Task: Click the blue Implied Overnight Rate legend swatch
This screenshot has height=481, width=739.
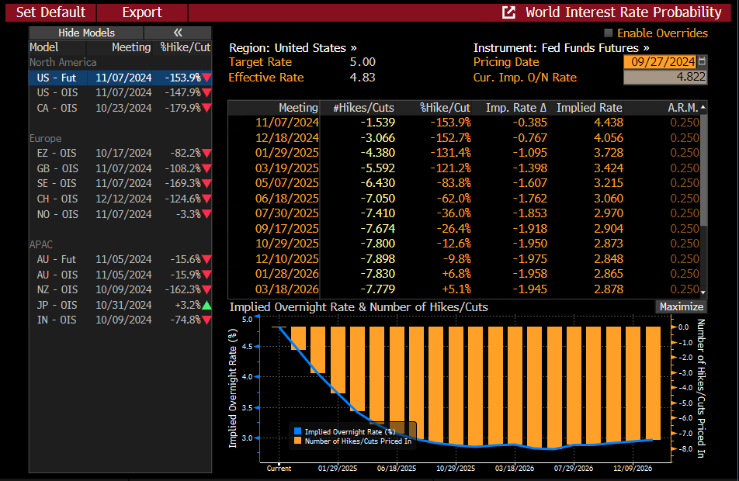Action: (x=297, y=431)
